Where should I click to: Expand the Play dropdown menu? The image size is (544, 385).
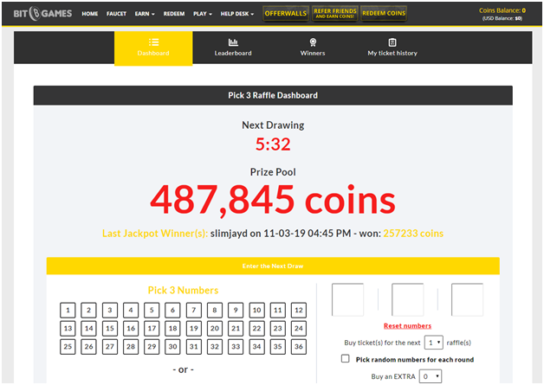coord(202,14)
